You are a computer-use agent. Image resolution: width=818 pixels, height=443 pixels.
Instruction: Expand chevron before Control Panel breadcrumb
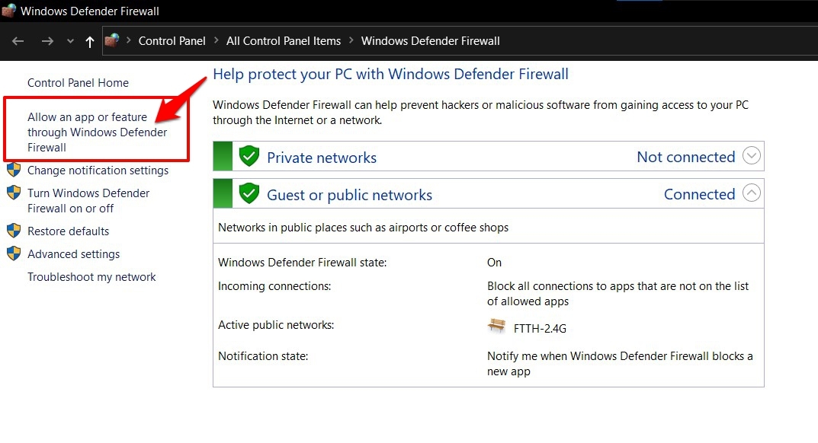(x=128, y=40)
